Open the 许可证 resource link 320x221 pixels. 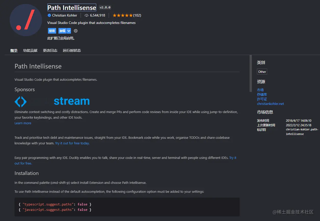point(262,99)
